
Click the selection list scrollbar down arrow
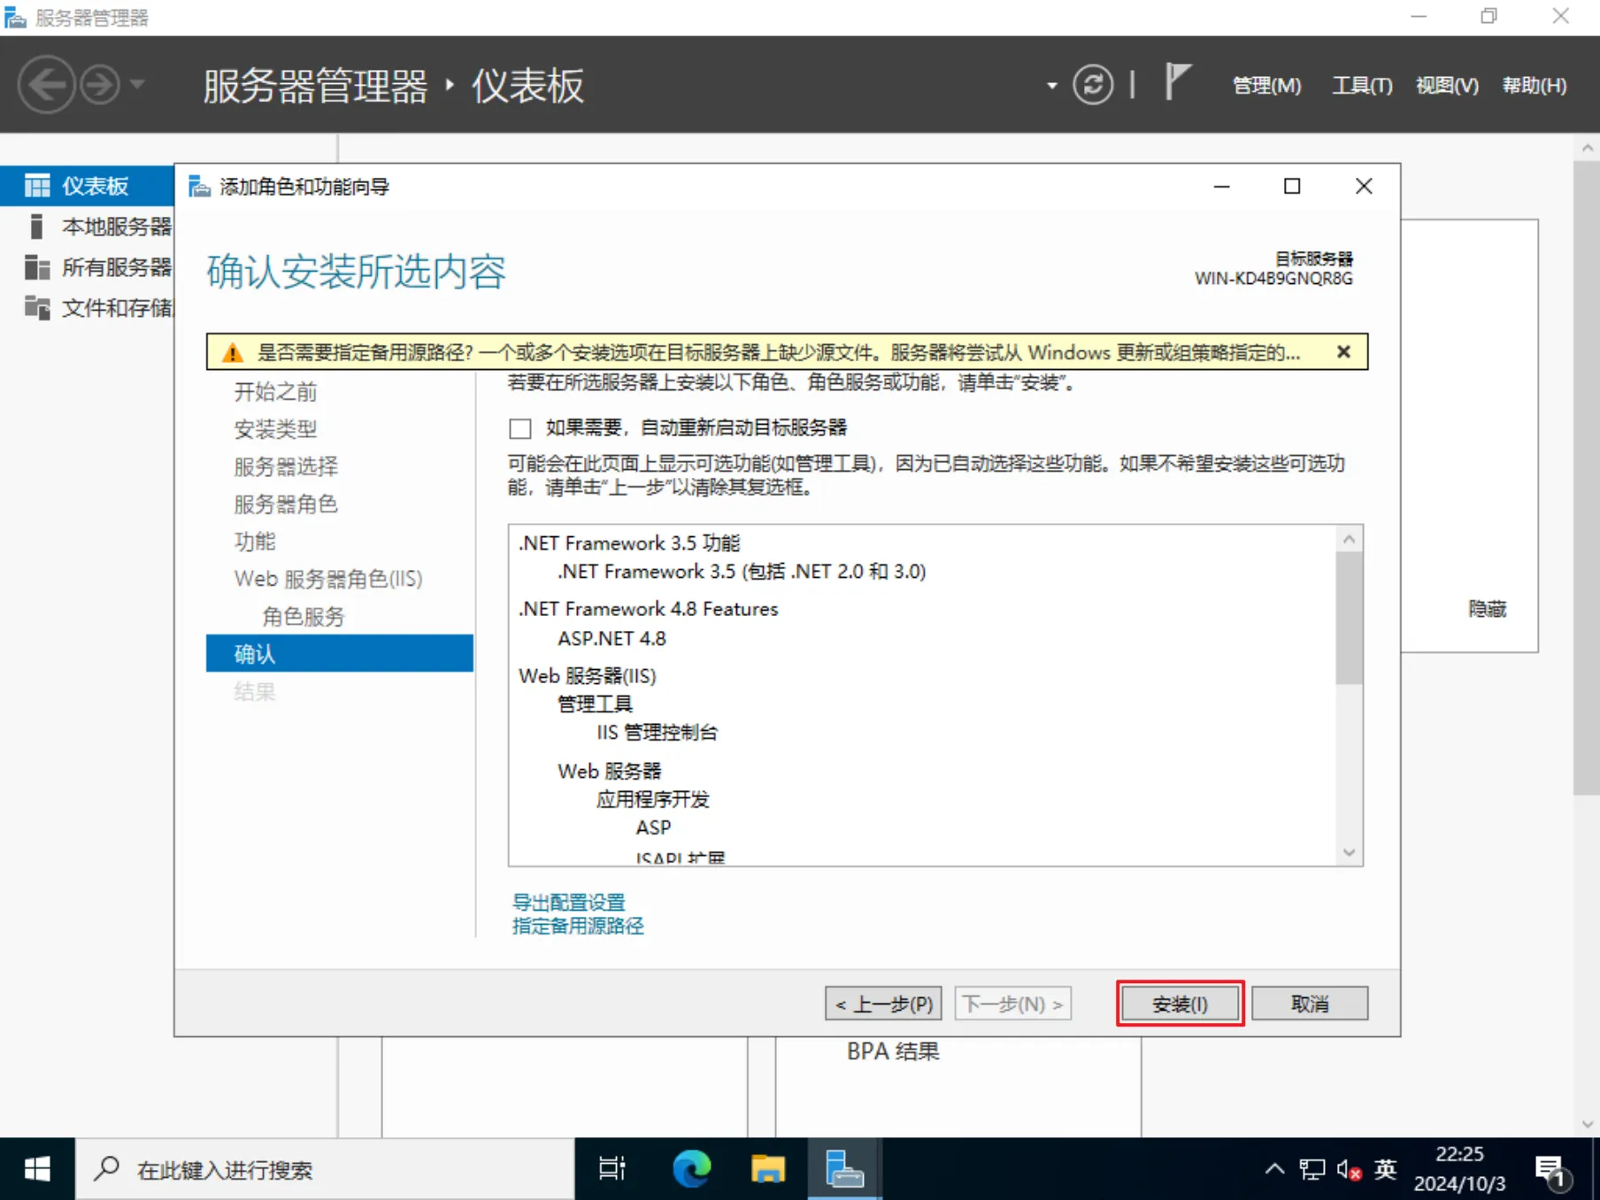1349,853
